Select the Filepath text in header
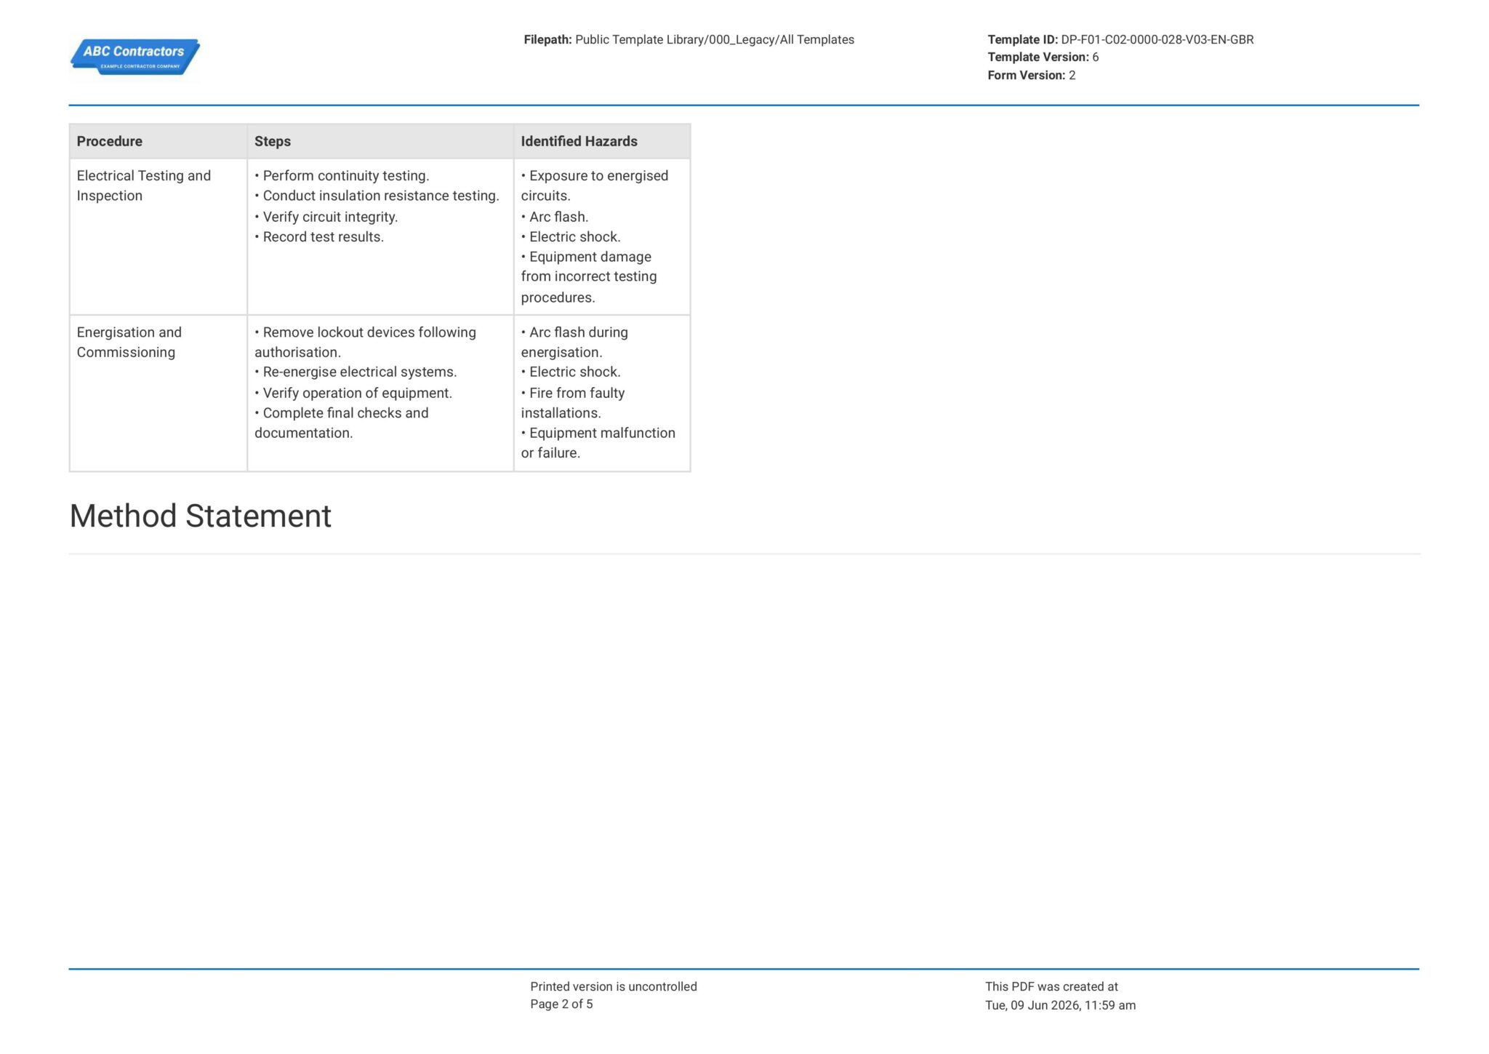The width and height of the screenshot is (1489, 1054). pos(689,40)
